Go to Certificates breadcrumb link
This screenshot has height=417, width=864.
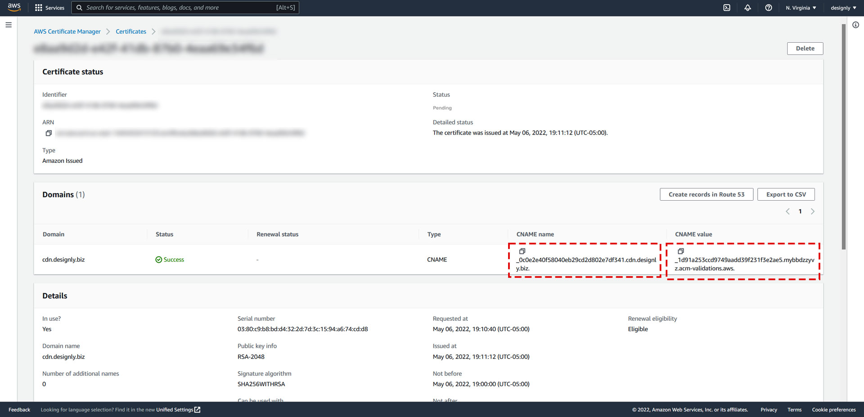(x=130, y=31)
